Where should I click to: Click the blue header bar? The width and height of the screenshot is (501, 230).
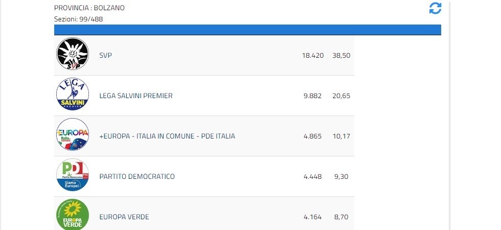point(247,30)
